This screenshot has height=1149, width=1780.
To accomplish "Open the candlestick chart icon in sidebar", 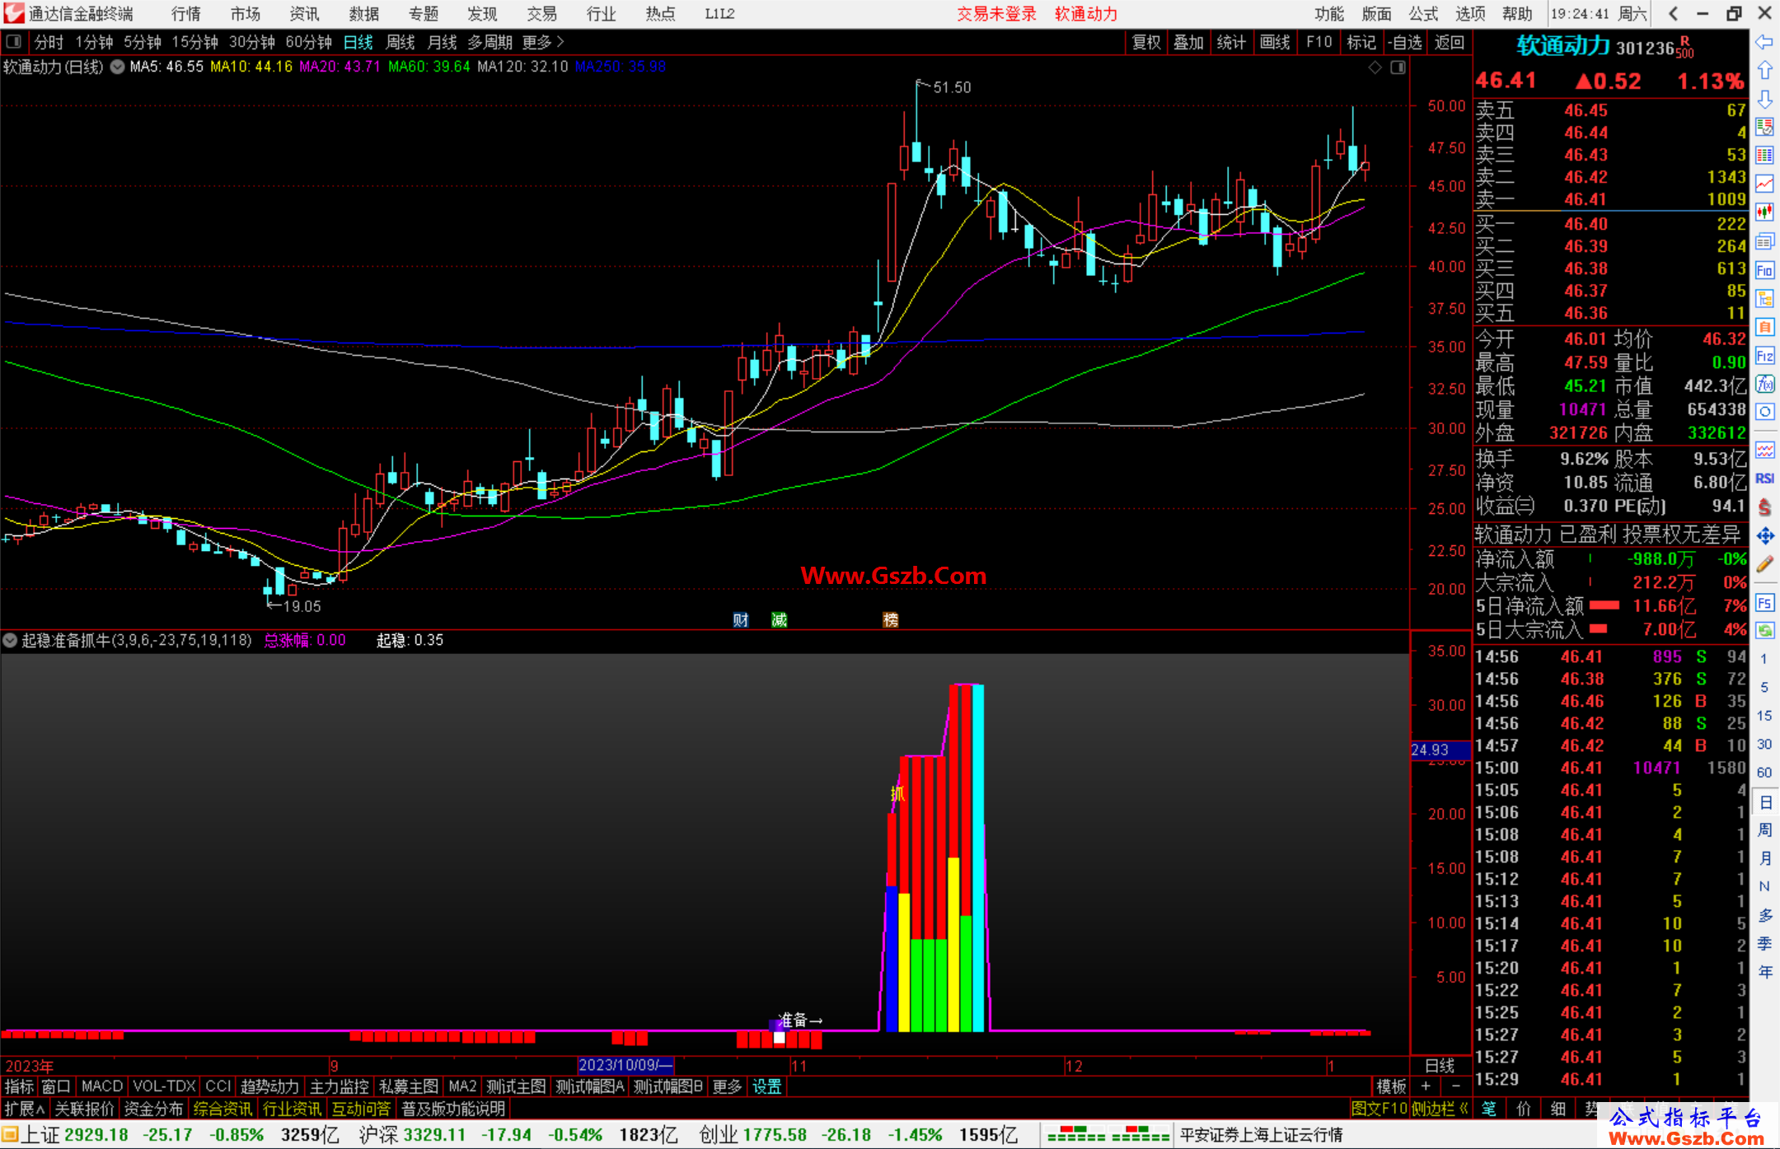I will click(x=1764, y=213).
